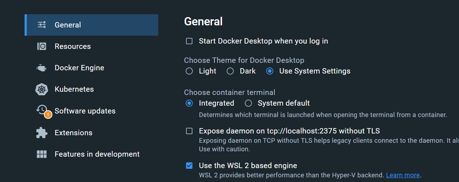Click the Resources disk icon
This screenshot has height=182, width=459.
tap(42, 46)
